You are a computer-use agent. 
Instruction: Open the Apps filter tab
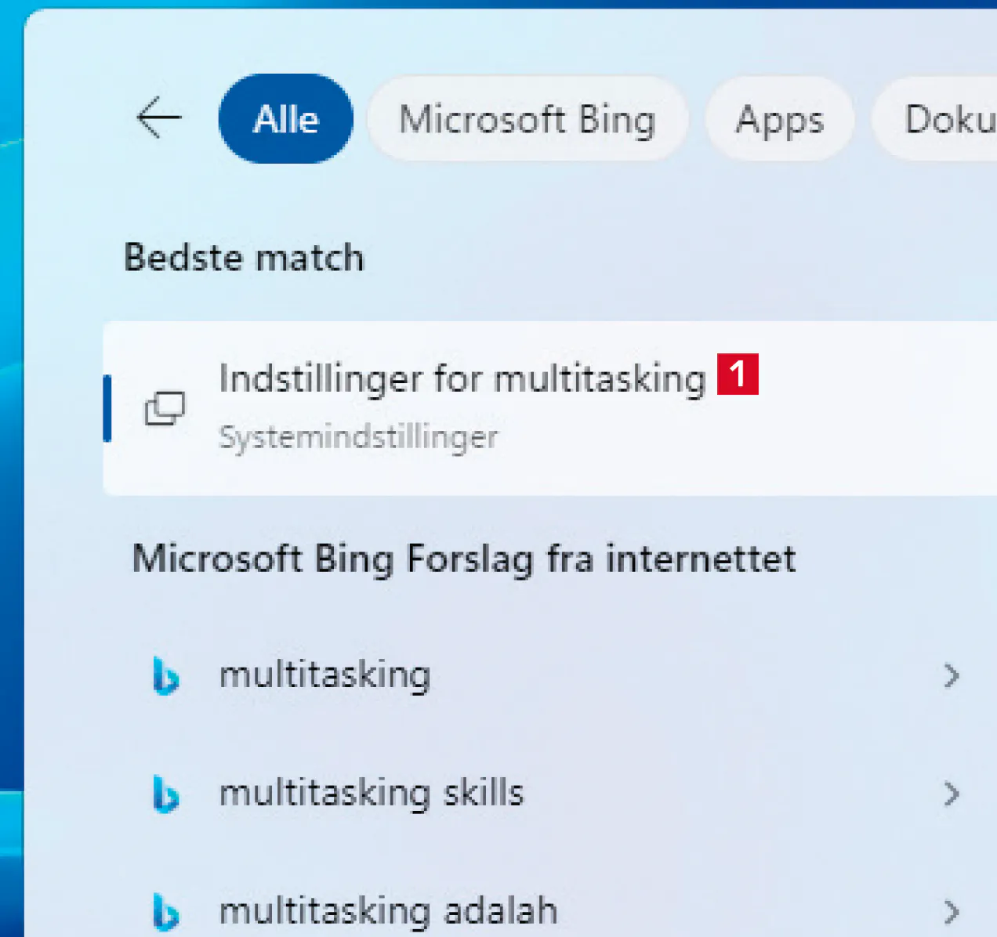(779, 119)
